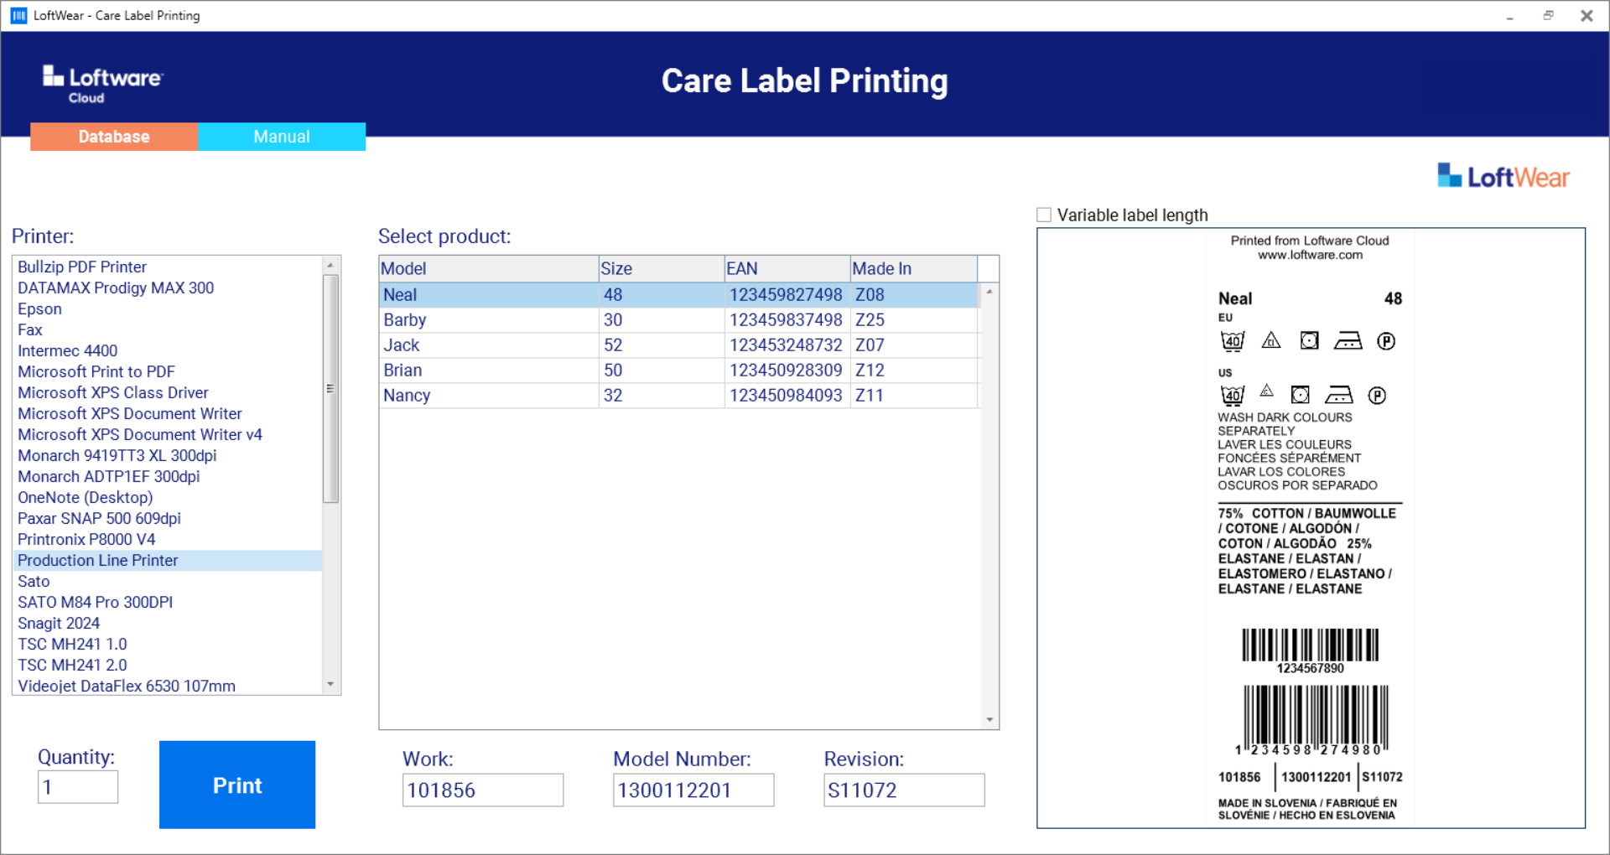1610x855 pixels.
Task: Select the Barby product row
Action: (679, 320)
